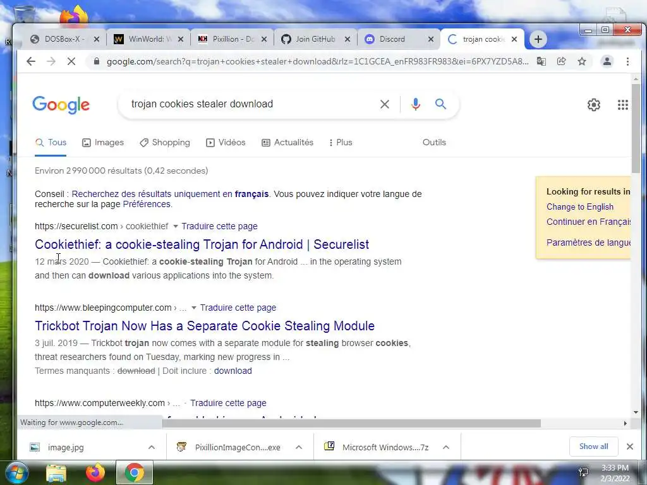This screenshot has height=485, width=647.
Task: Bookmark this page with the star icon
Action: 582,61
